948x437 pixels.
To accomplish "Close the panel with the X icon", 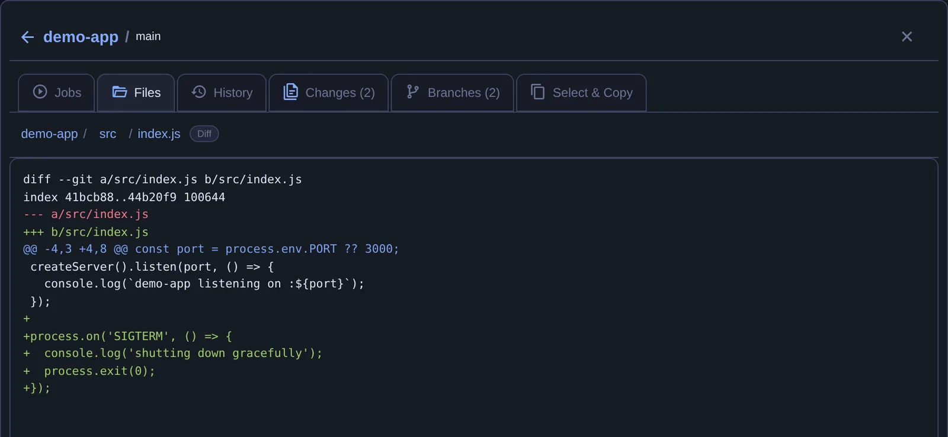I will (x=907, y=37).
